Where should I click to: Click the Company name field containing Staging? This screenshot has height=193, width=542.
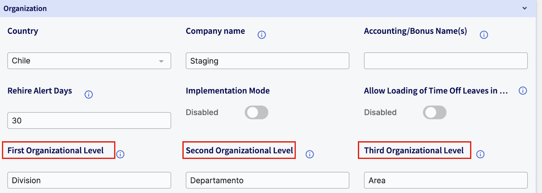(267, 61)
